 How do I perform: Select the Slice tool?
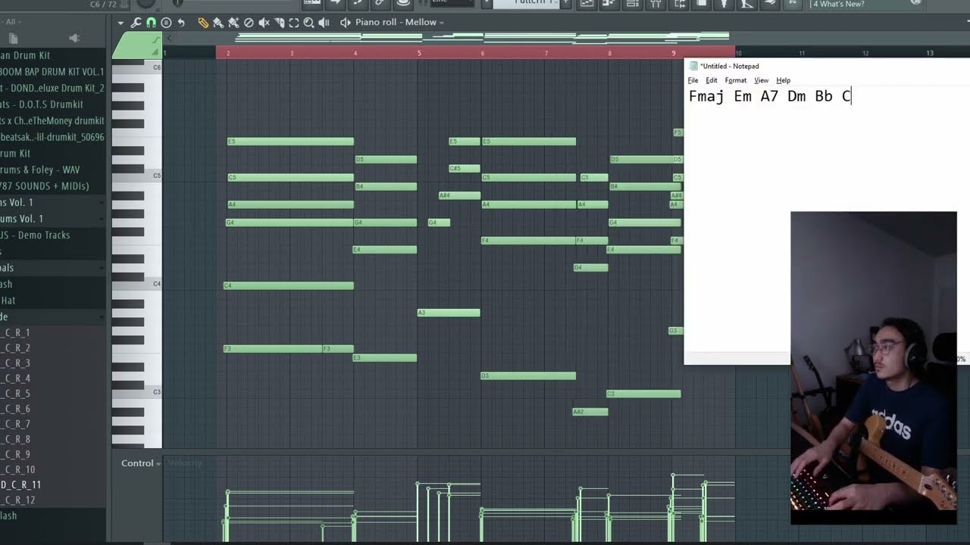point(279,23)
